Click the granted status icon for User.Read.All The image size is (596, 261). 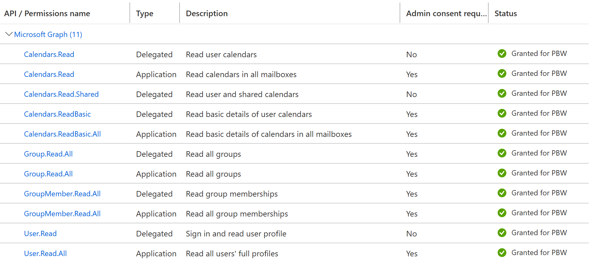(502, 253)
